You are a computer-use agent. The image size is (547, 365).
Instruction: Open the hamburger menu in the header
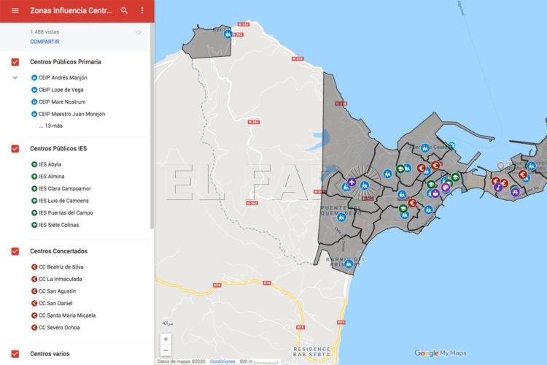(x=15, y=11)
